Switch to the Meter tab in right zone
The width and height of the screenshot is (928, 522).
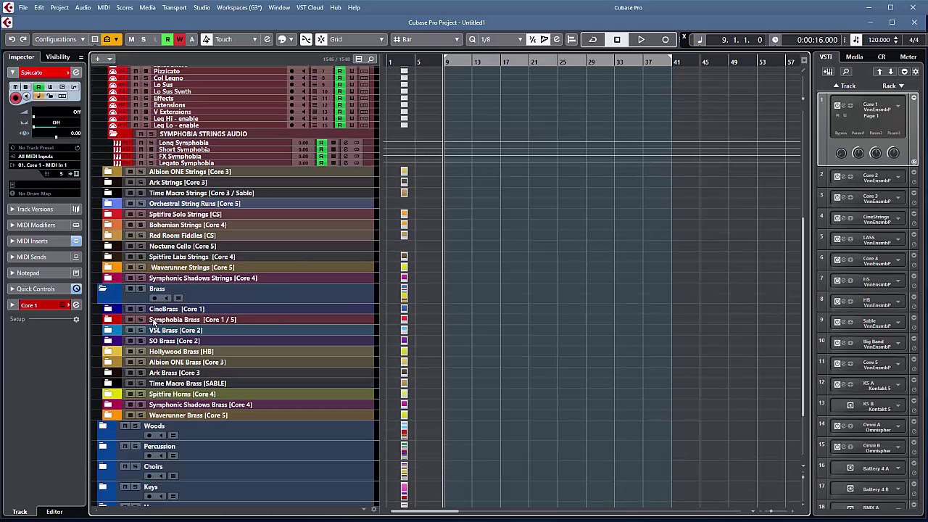click(908, 57)
